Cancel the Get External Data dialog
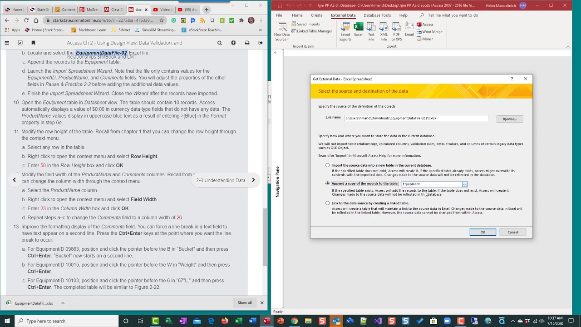581x327 pixels. [x=513, y=232]
